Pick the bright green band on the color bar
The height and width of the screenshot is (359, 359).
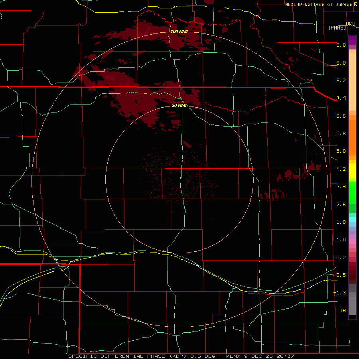(352, 192)
